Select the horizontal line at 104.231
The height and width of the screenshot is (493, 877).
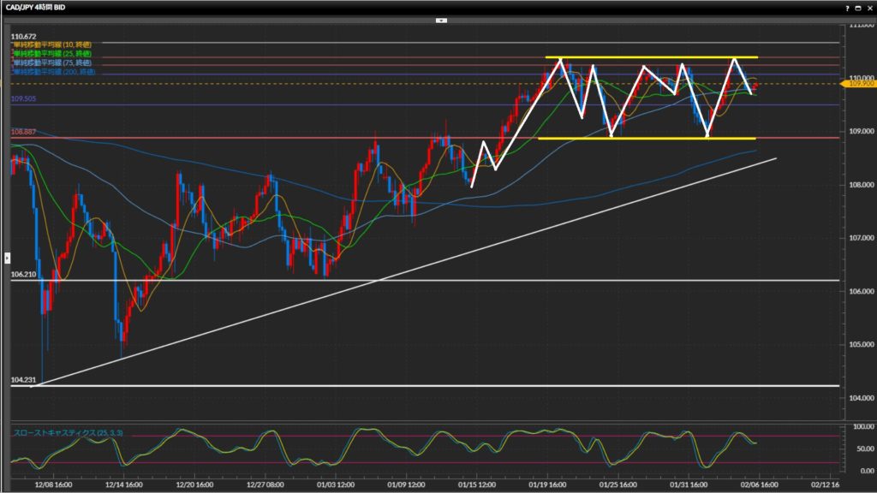coord(428,386)
